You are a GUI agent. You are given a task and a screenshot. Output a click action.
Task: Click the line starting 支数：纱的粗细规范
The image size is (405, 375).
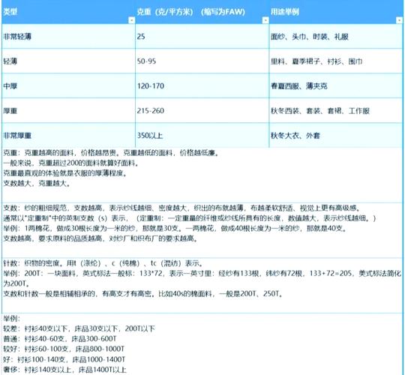181,208
